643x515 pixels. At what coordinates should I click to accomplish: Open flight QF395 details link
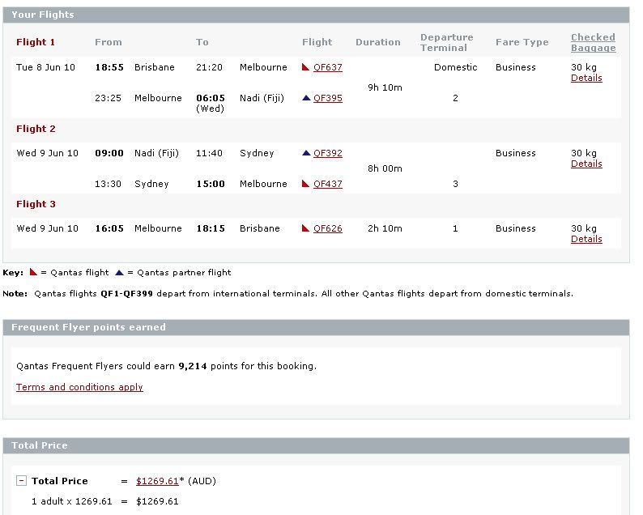(x=328, y=98)
